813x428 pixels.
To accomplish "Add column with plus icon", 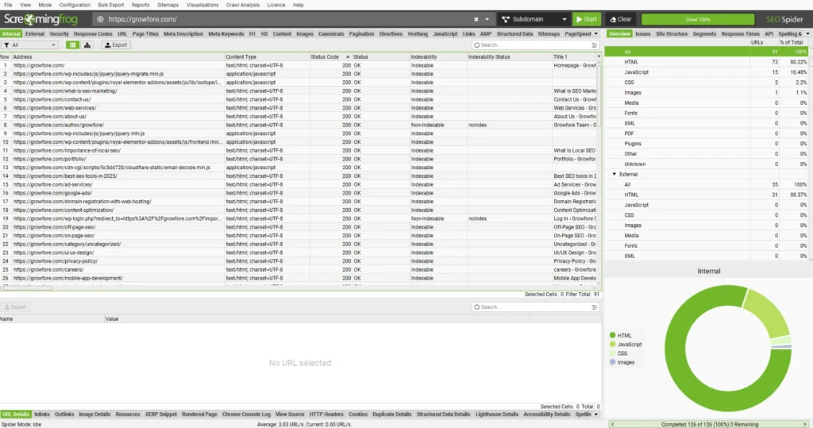I will (599, 56).
